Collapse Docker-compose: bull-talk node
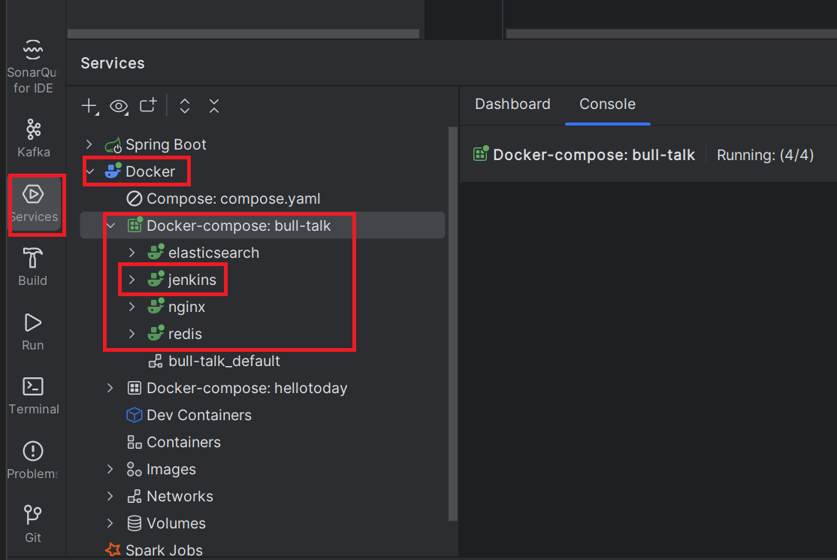This screenshot has height=560, width=837. [110, 226]
